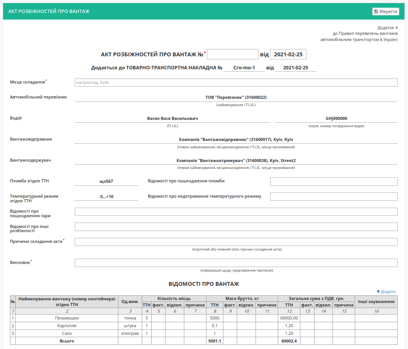Click the Інші зауваження cell for Сало
Screen dimensions: 408x349
376,333
